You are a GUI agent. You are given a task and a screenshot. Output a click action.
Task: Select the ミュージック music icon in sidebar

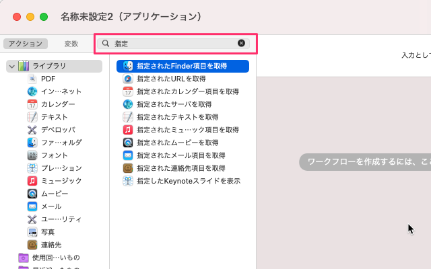pyautogui.click(x=32, y=181)
